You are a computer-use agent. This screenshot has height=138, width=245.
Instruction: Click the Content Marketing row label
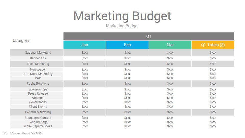[38, 112]
